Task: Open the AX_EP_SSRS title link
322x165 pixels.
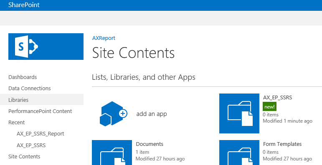Action: [277, 98]
